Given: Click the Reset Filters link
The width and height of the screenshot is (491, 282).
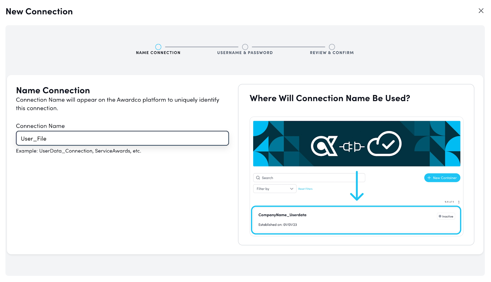Looking at the screenshot, I should (305, 189).
